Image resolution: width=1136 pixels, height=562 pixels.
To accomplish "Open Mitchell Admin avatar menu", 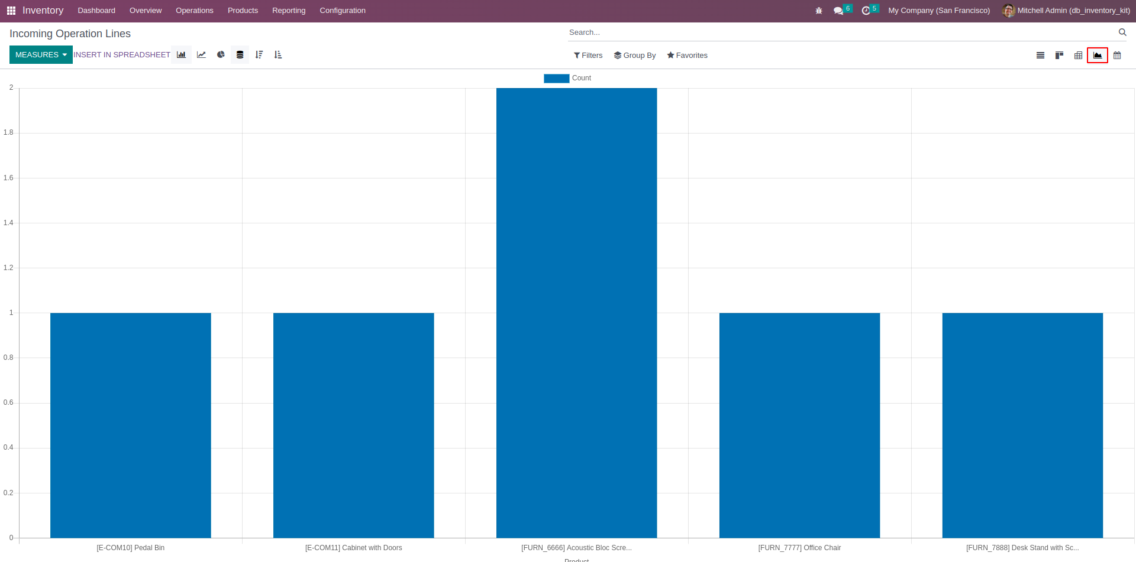I will 1066,11.
